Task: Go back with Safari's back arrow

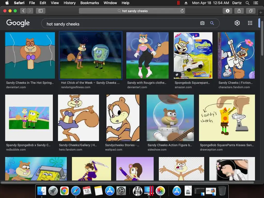Action: [x=23, y=11]
